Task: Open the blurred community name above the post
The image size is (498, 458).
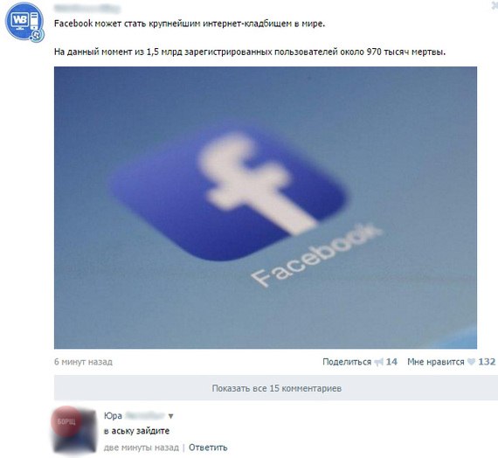Action: (x=87, y=9)
